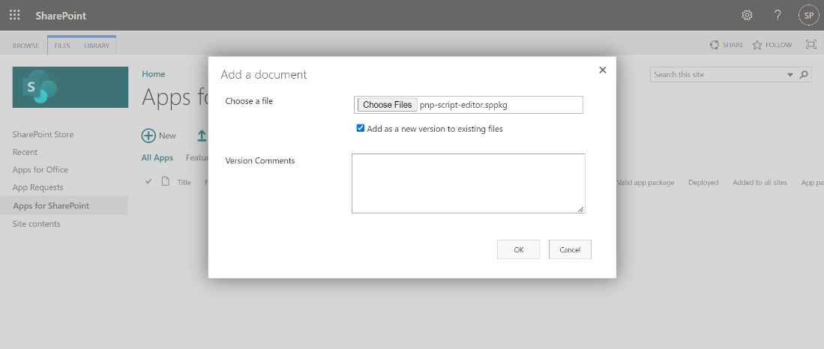
Task: Click the Cancel button
Action: (570, 250)
